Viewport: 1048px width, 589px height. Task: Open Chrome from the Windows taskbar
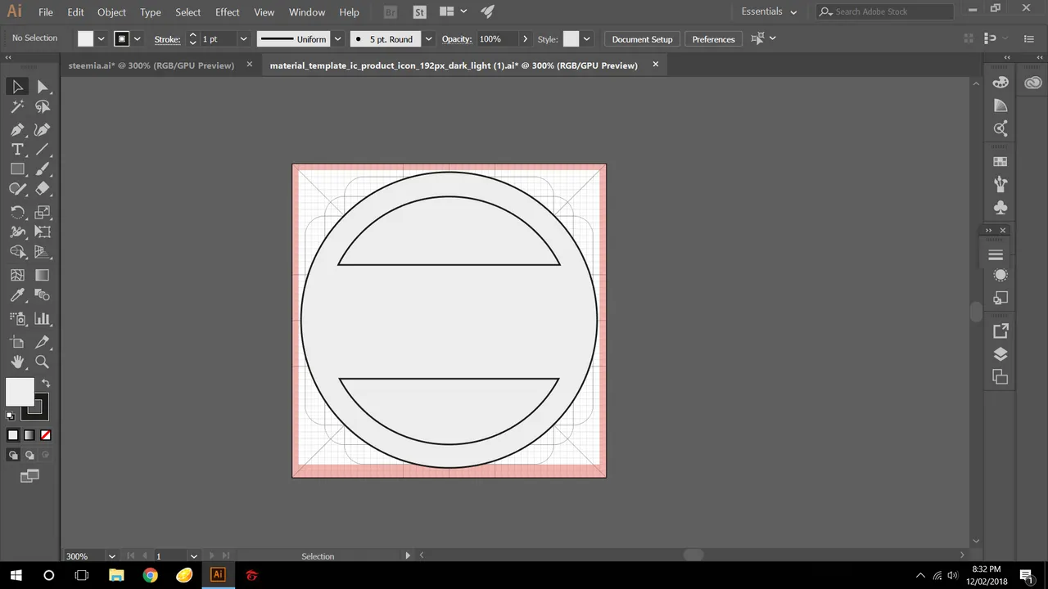click(x=150, y=575)
